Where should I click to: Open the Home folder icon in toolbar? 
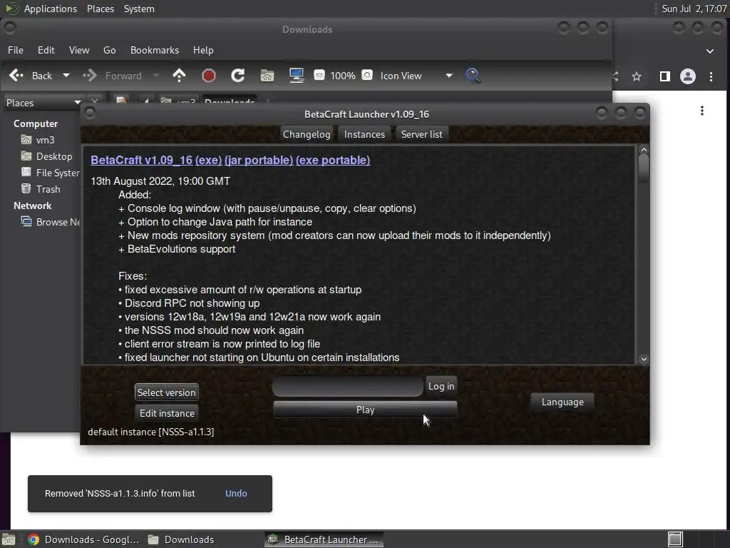(x=267, y=76)
